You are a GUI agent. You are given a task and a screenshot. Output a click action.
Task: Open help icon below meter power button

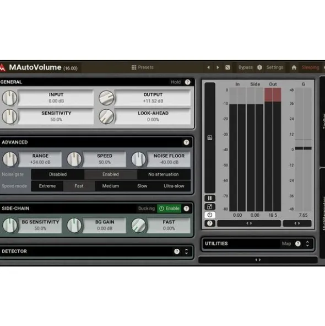coord(210,223)
